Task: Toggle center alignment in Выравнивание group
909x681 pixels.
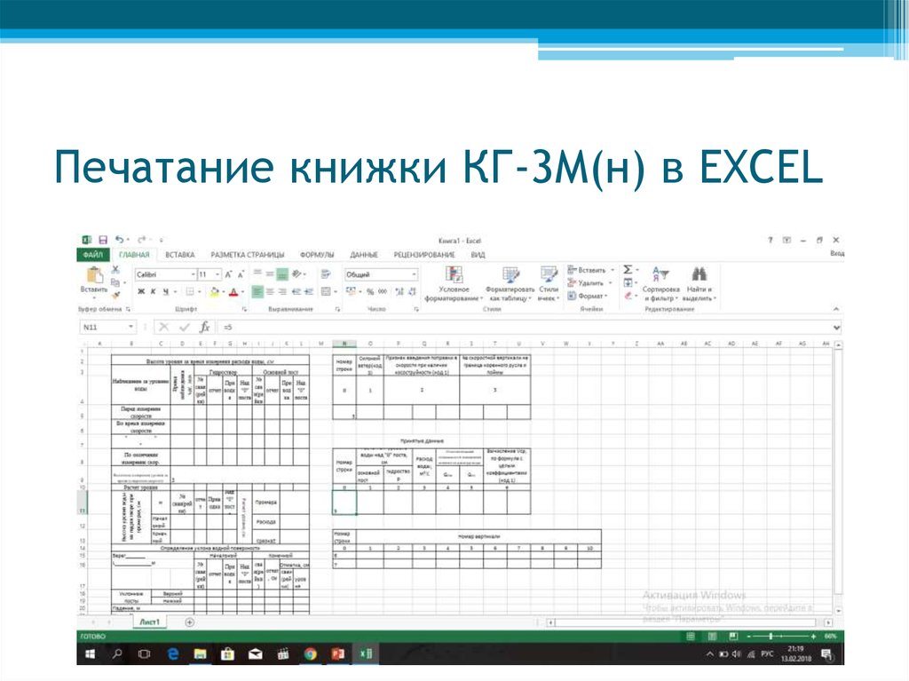Action: tap(272, 291)
